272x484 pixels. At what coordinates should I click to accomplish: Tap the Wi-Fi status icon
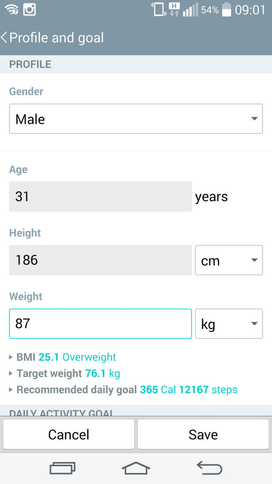point(11,10)
